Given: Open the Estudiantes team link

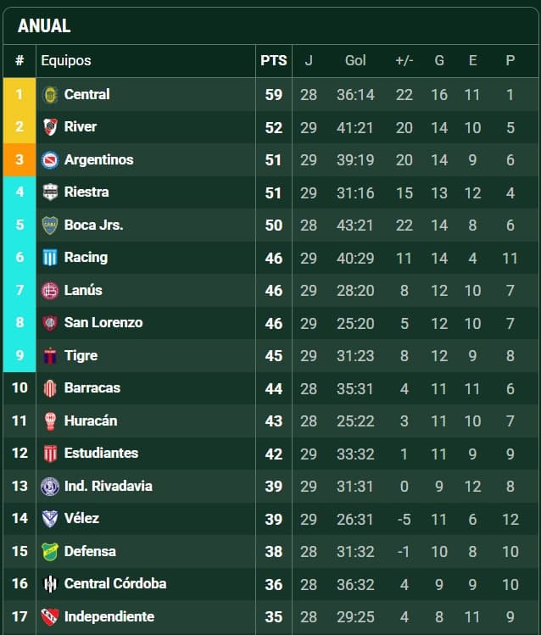Looking at the screenshot, I should (101, 453).
